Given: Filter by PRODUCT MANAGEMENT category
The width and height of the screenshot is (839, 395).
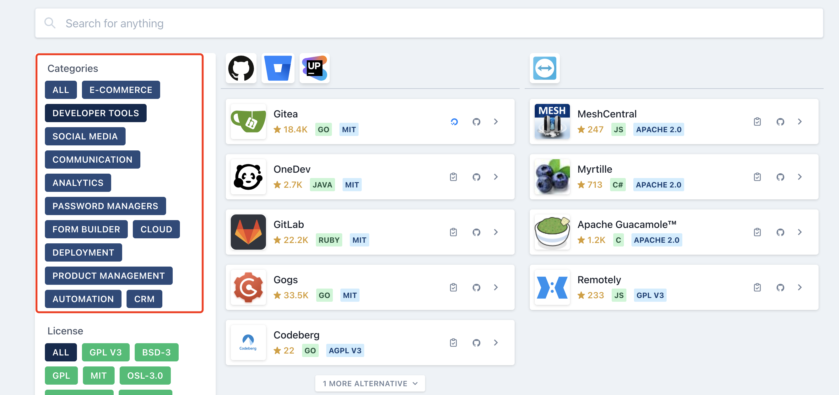Looking at the screenshot, I should click(x=109, y=276).
